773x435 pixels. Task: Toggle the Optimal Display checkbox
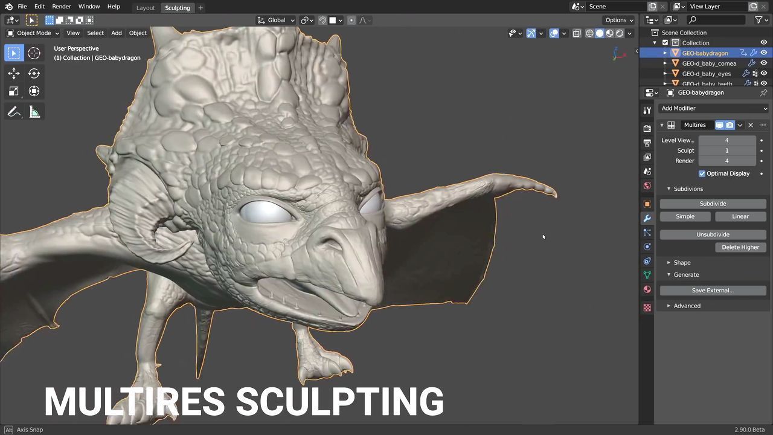point(702,173)
